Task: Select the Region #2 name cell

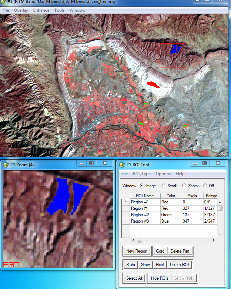Action: point(145,215)
